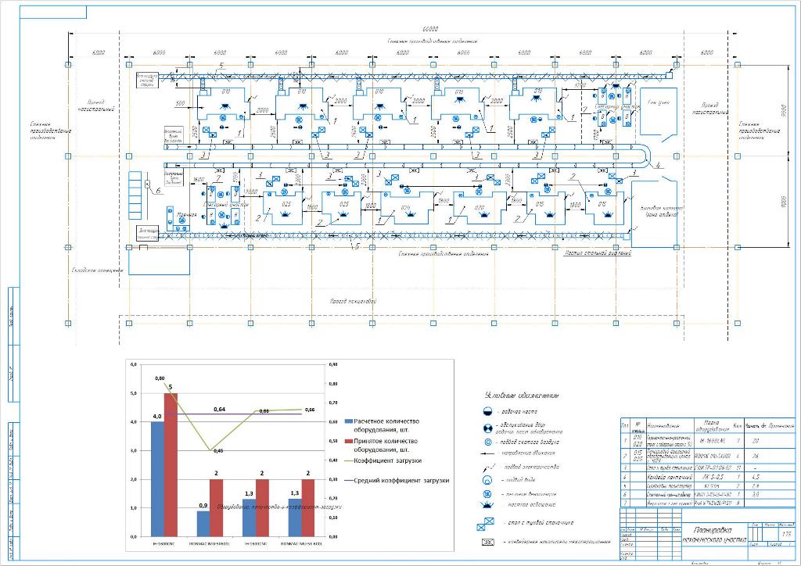Select the two-workplace servicing symbol in the legend

487,428
